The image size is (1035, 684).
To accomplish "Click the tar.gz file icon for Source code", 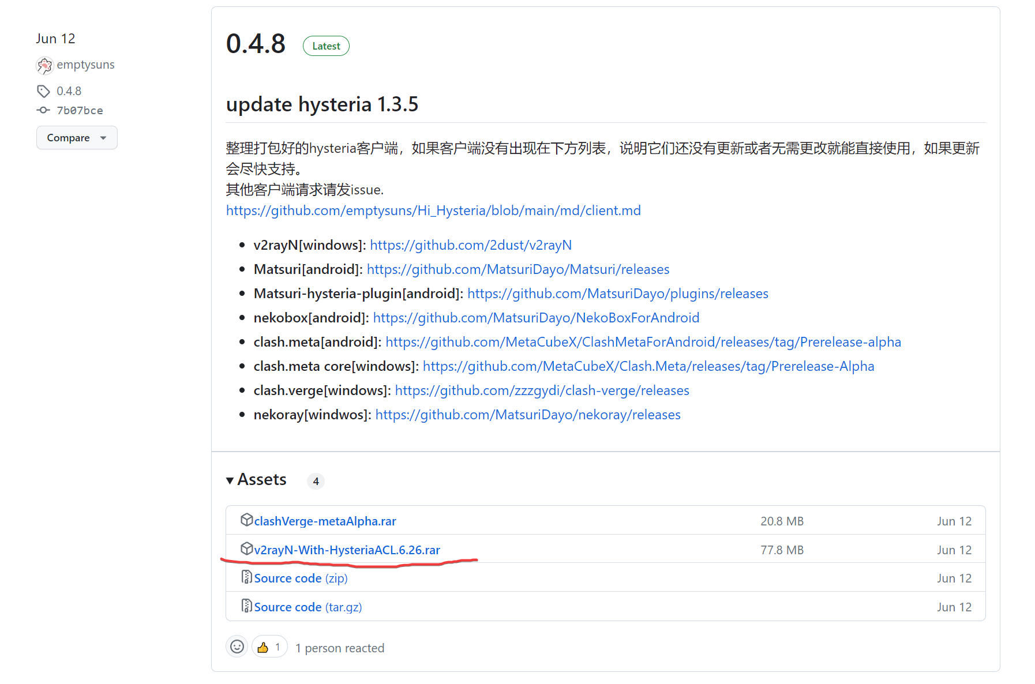I will point(246,606).
